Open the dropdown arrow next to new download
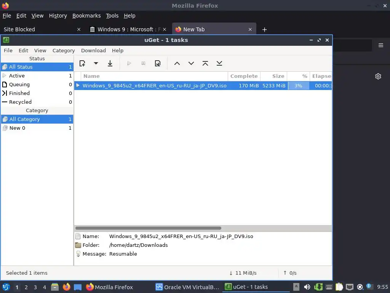 click(96, 63)
